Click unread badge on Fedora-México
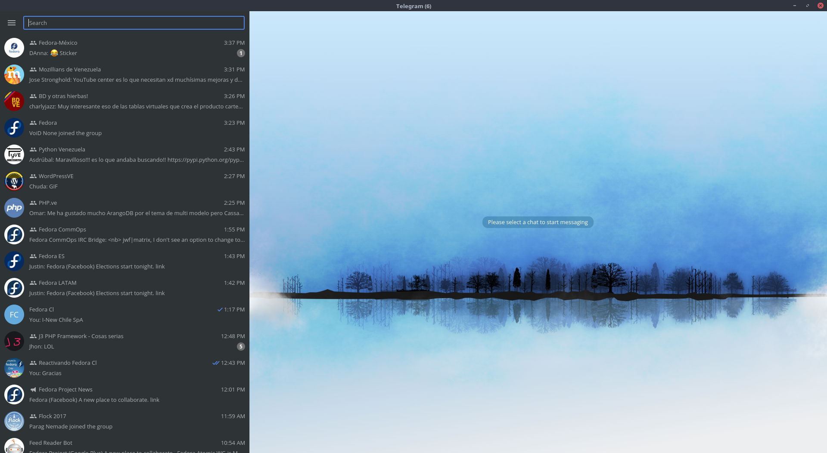827x453 pixels. tap(241, 53)
